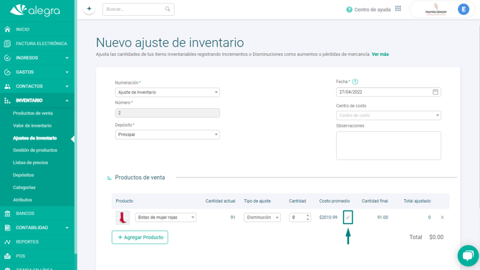Expand the Contactos menu chevron
The image size is (480, 270).
tap(67, 87)
